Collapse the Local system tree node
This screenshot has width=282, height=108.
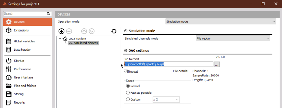click(60, 38)
